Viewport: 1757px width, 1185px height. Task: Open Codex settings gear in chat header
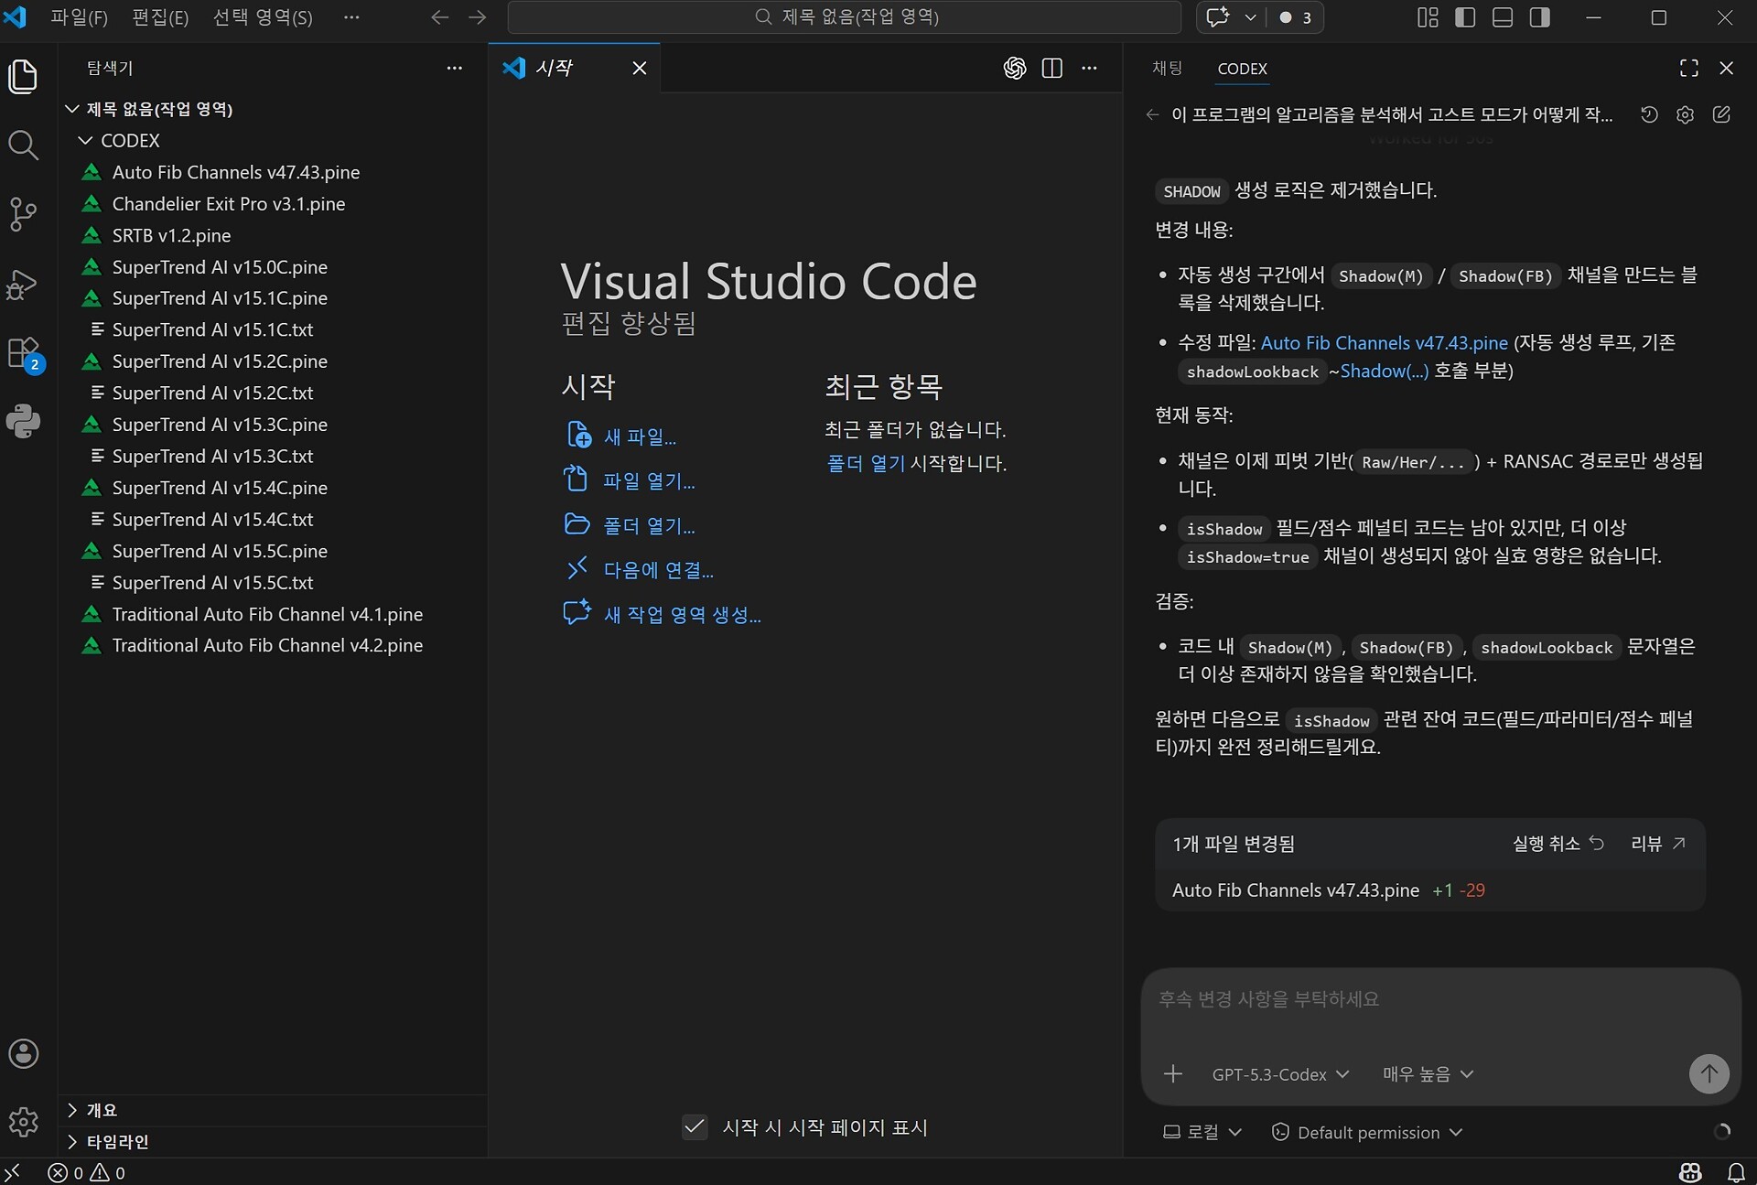click(1685, 114)
